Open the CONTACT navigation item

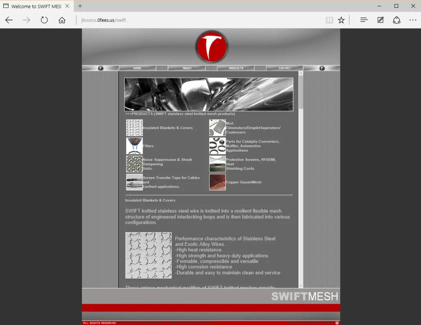pyautogui.click(x=285, y=68)
